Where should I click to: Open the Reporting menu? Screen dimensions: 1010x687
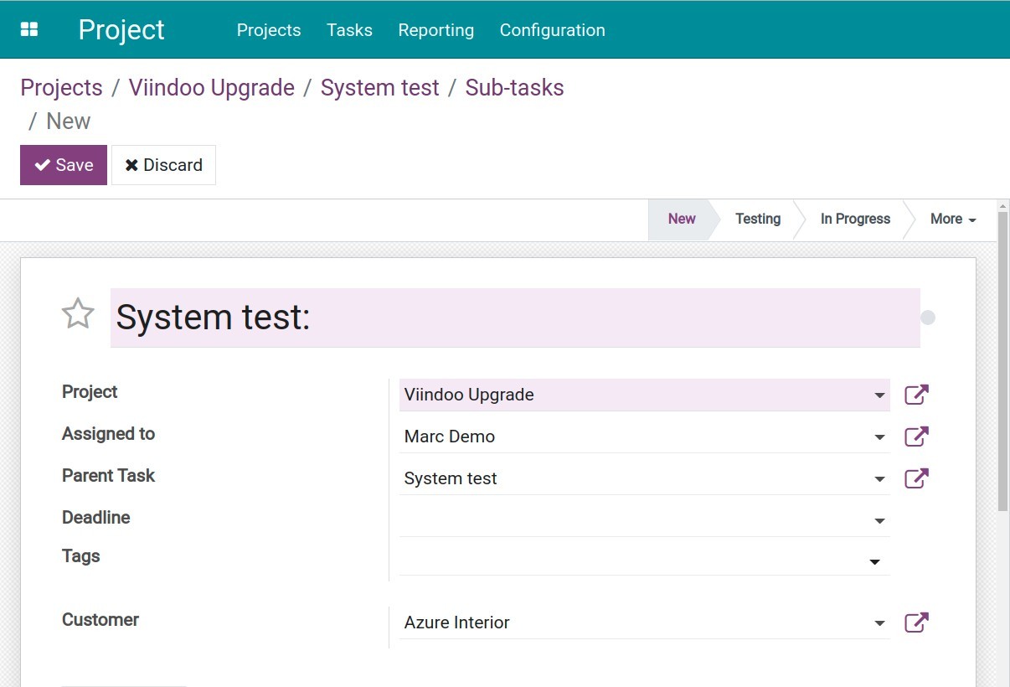[x=436, y=30]
